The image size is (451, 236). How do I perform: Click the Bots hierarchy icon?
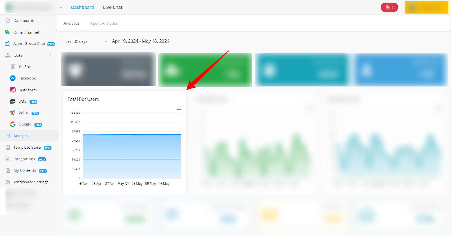[x=8, y=55]
